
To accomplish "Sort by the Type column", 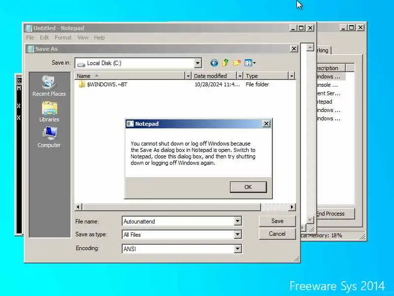I will 266,76.
